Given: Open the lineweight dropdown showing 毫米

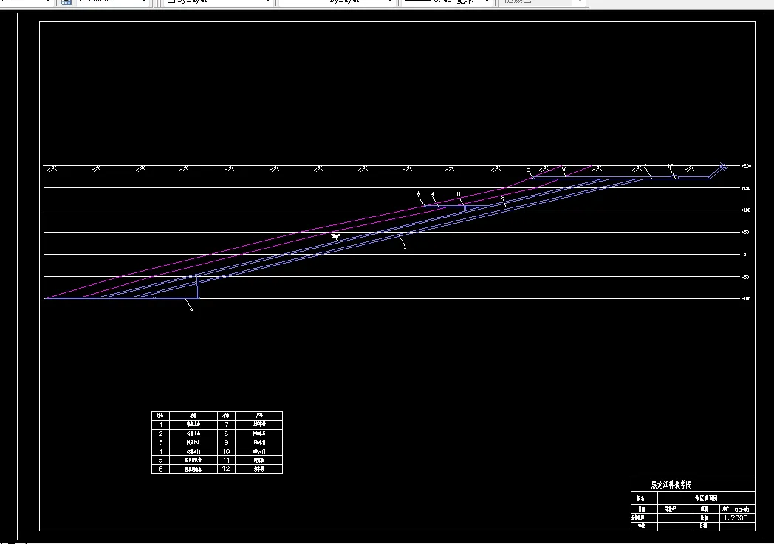Looking at the screenshot, I should 446,1.
